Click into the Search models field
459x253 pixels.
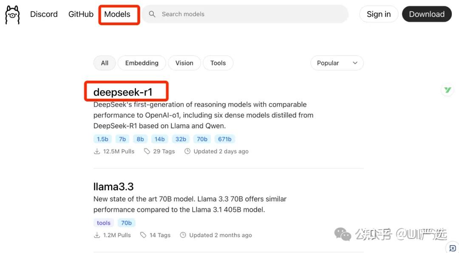pos(251,14)
